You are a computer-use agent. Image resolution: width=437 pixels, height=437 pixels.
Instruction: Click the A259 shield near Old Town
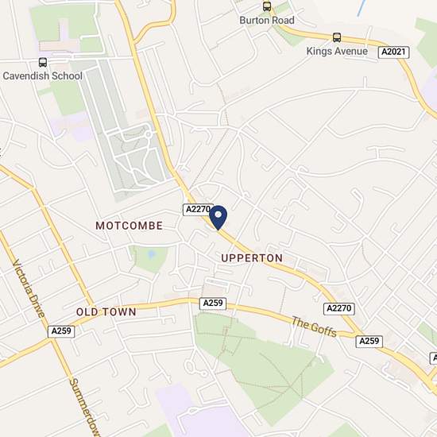61,331
